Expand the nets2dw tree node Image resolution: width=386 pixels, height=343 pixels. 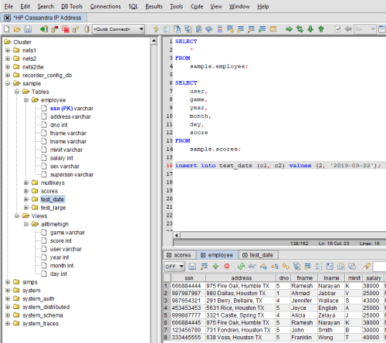(x=8, y=67)
